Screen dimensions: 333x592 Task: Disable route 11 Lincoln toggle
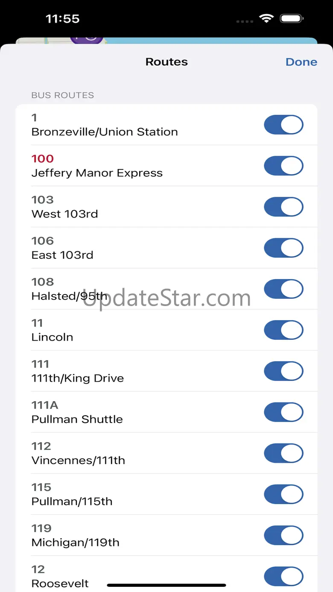tap(283, 330)
